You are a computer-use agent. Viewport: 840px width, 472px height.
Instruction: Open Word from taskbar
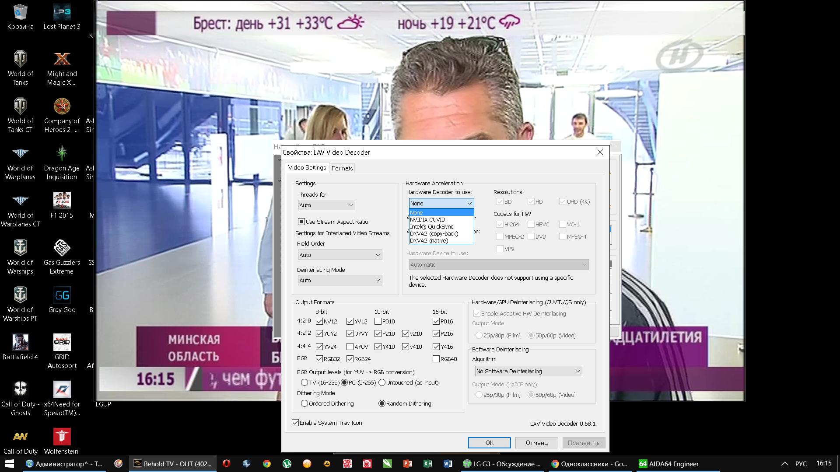point(448,464)
